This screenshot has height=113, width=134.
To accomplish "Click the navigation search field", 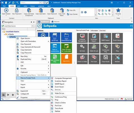I will pos(10,99).
